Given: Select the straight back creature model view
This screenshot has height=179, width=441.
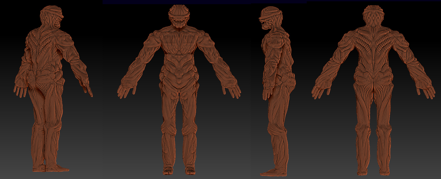Looking at the screenshot, I should (x=373, y=90).
